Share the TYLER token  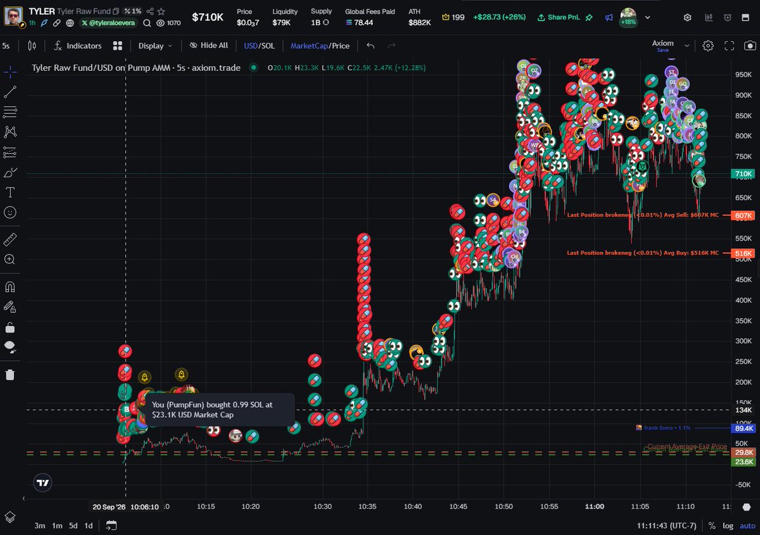point(150,11)
